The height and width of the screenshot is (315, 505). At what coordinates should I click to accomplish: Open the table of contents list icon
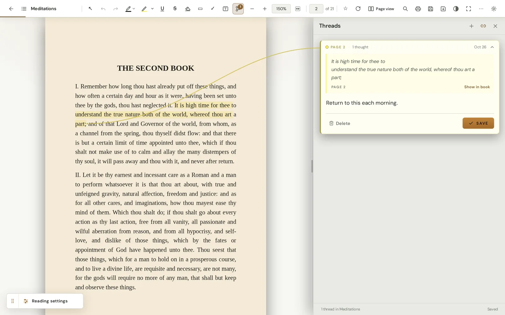coord(24,9)
